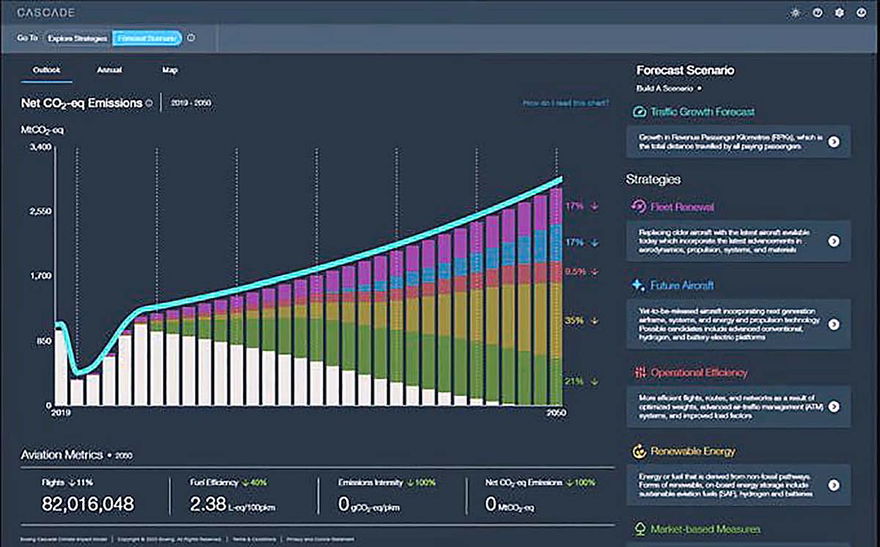Expand the Traffic Growth Forecast card arrow
The width and height of the screenshot is (880, 547).
[x=834, y=142]
